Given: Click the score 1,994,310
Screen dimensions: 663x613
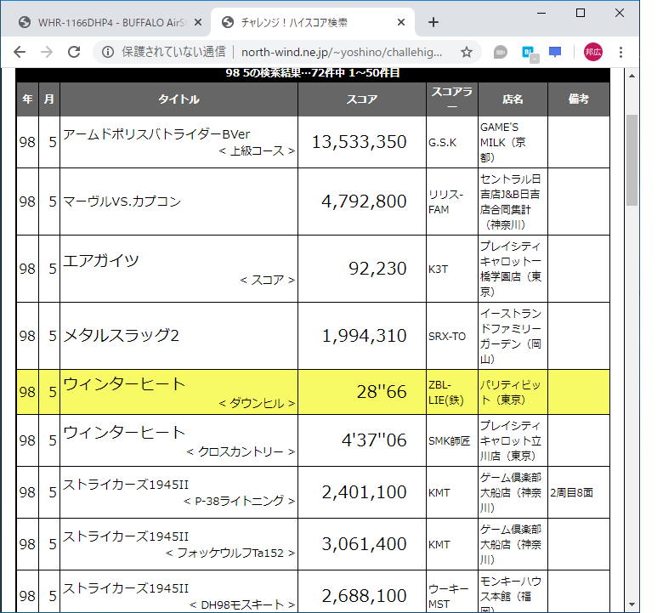Looking at the screenshot, I should click(364, 336).
